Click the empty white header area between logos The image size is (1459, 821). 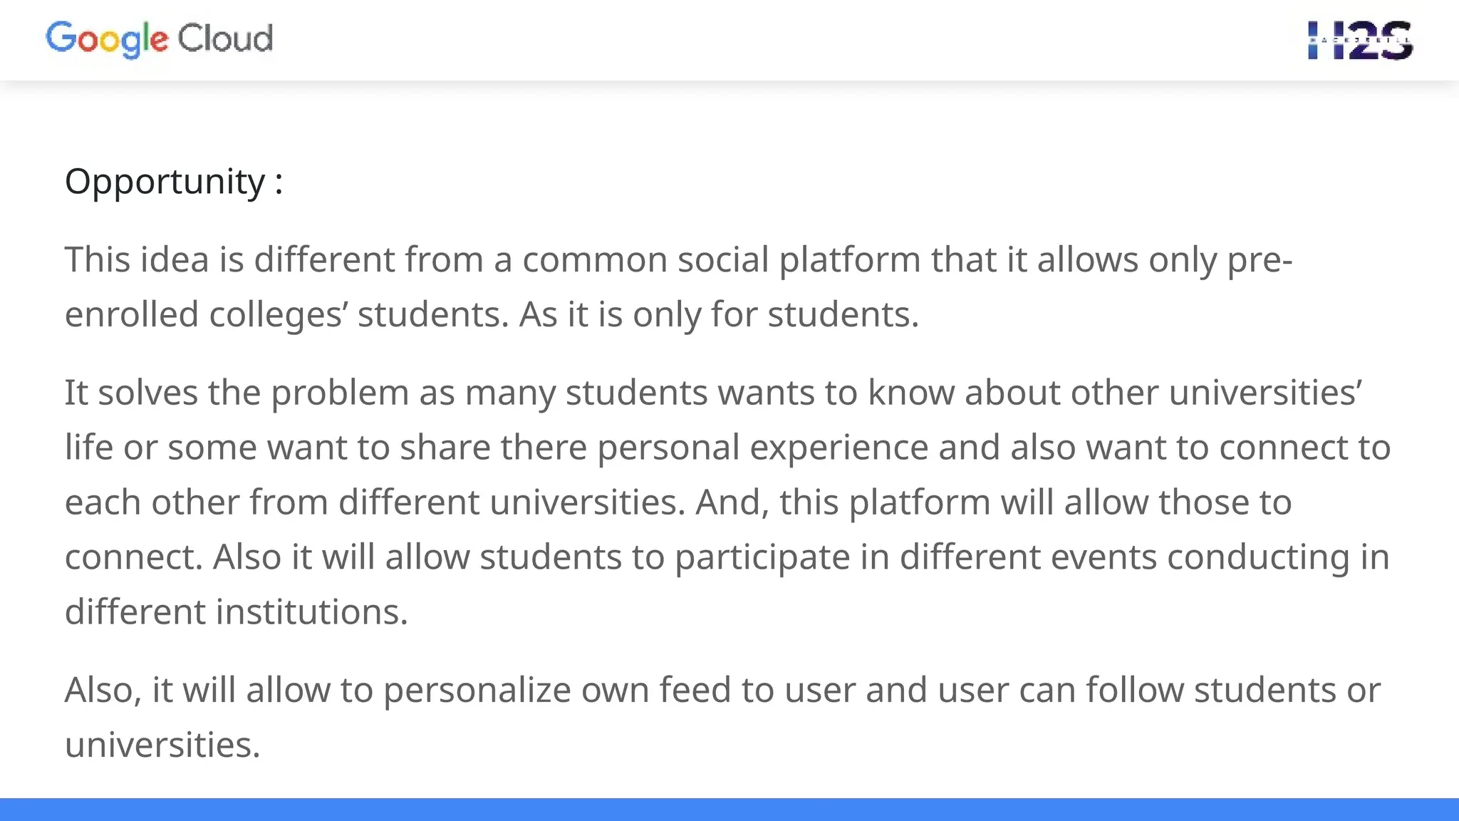(x=784, y=40)
